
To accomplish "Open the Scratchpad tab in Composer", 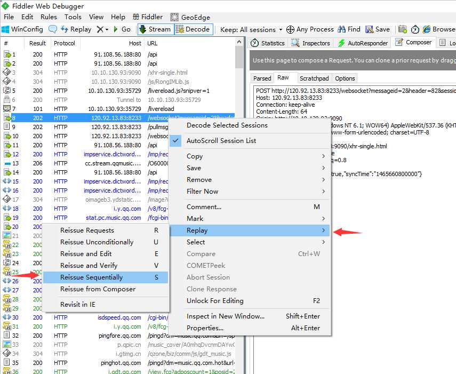I will (x=314, y=78).
